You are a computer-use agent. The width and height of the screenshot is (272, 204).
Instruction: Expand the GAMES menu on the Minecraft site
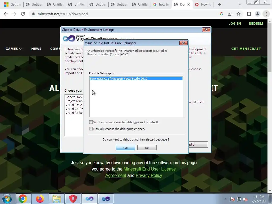pos(14,49)
